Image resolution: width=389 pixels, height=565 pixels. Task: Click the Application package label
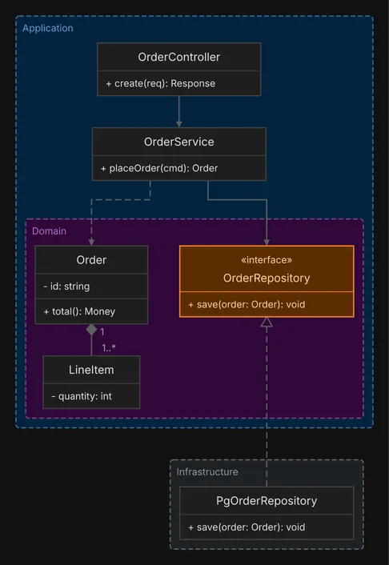47,29
